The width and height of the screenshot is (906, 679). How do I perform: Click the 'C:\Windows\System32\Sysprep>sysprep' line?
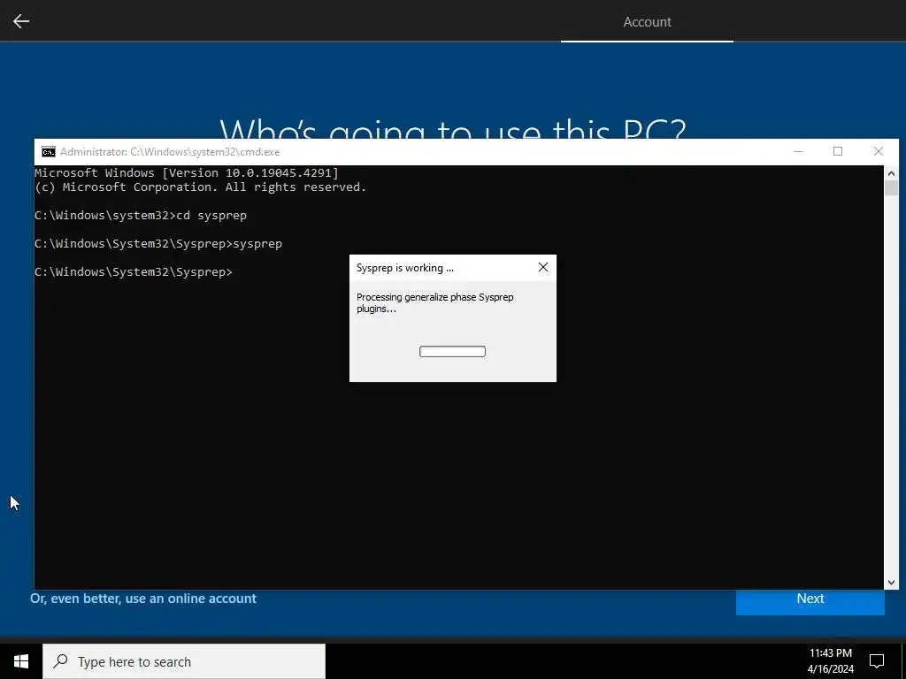click(158, 244)
